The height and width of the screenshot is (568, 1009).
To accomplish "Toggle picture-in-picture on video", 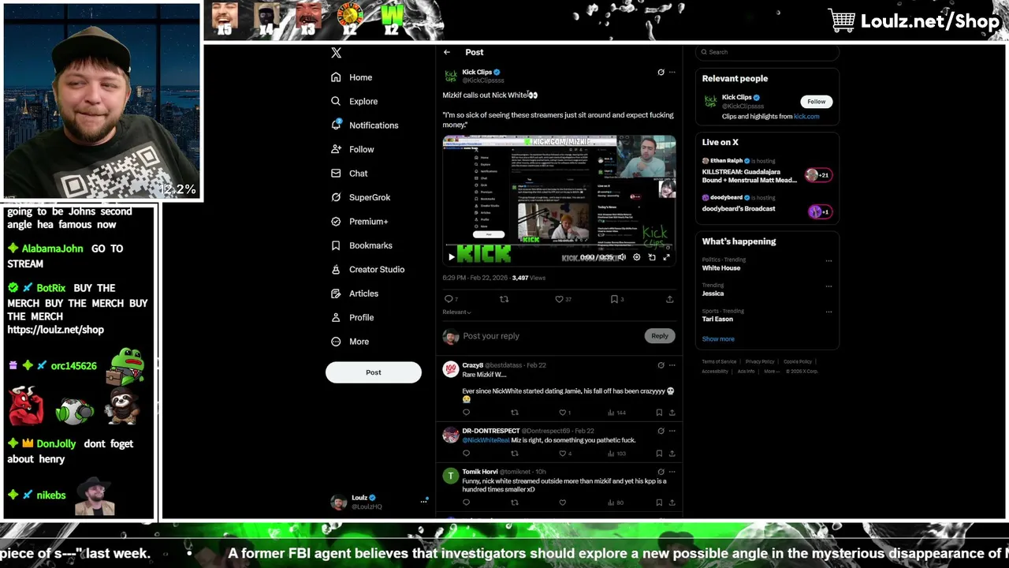I will (652, 257).
